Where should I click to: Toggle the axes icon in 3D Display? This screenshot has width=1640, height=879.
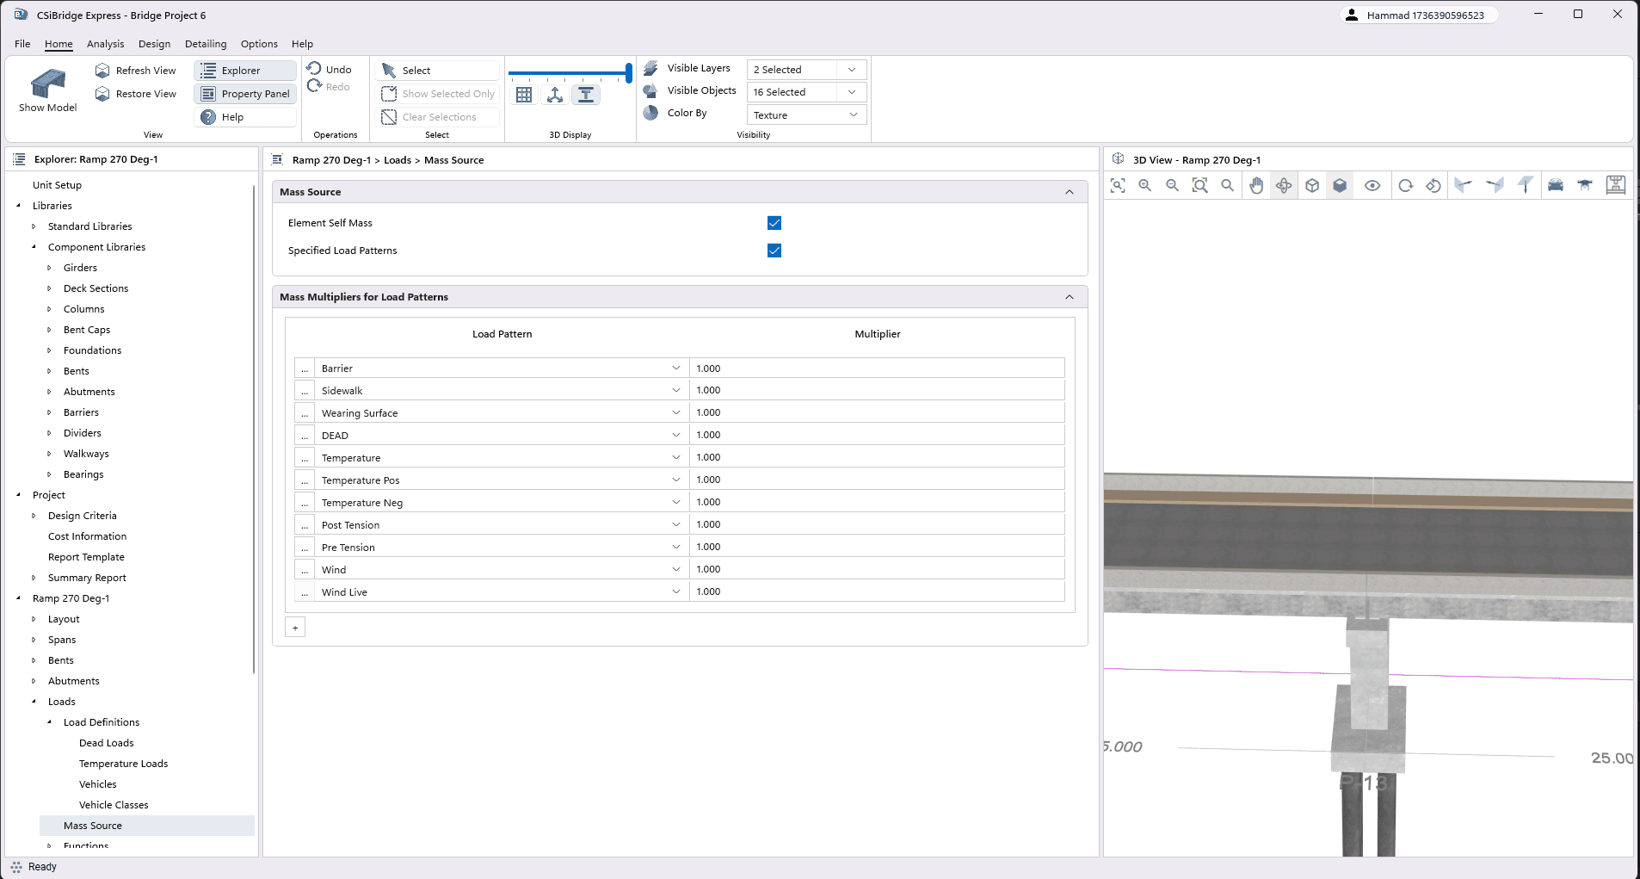pyautogui.click(x=555, y=96)
